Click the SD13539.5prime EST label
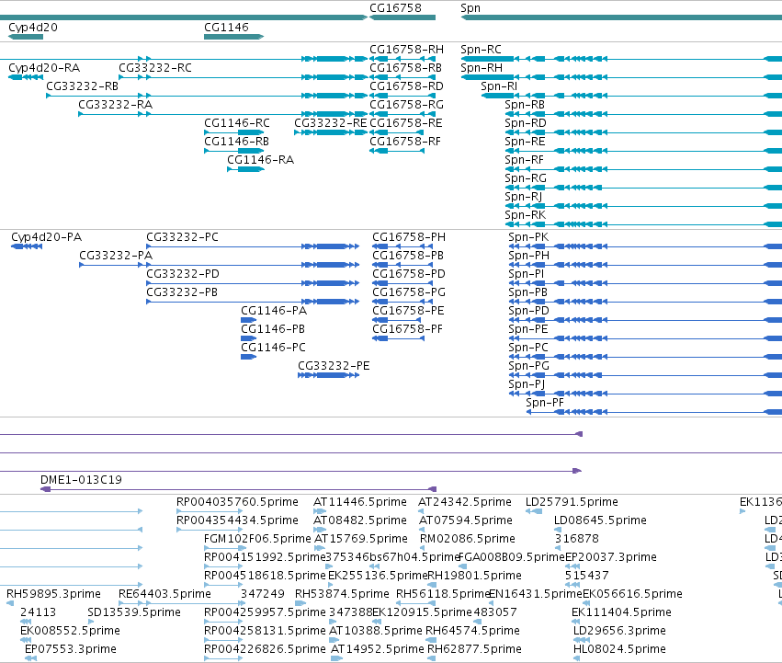 click(133, 612)
